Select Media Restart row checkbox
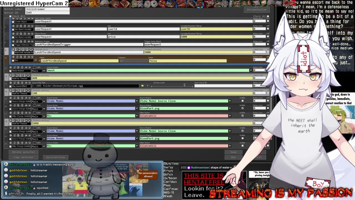 tap(10, 71)
